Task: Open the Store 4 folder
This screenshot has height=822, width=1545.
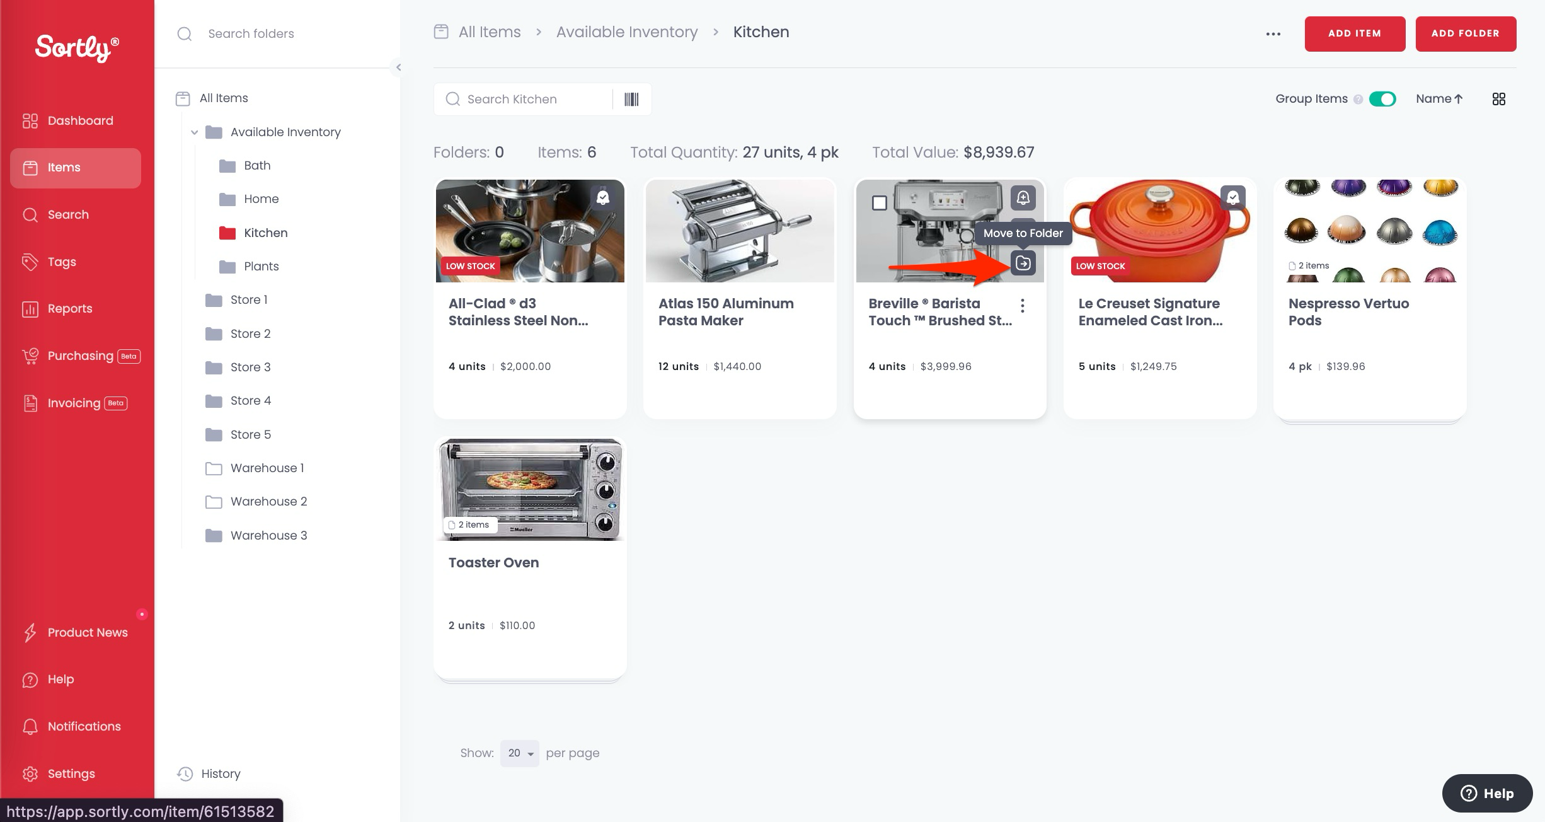Action: (238, 401)
